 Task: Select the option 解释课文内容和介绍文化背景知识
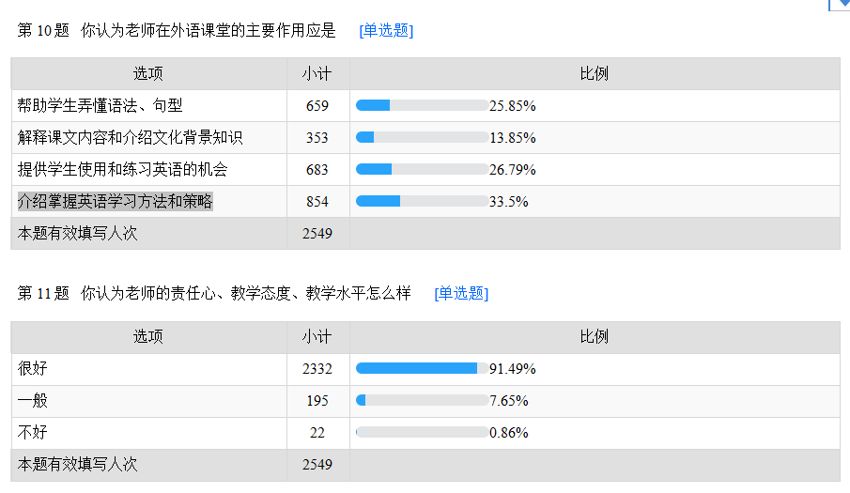131,138
